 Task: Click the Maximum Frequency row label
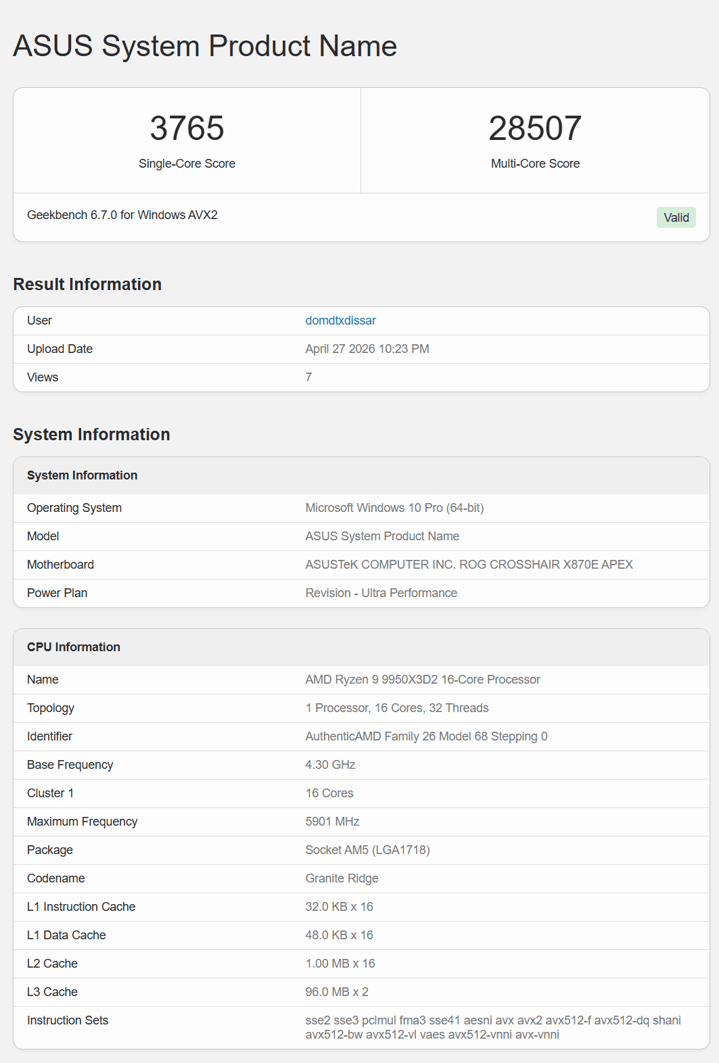82,822
